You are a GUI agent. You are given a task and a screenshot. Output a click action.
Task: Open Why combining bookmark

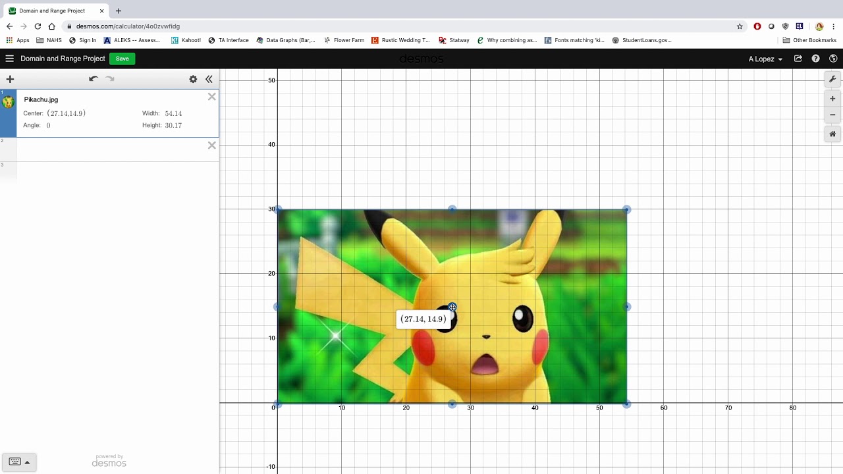pyautogui.click(x=507, y=40)
